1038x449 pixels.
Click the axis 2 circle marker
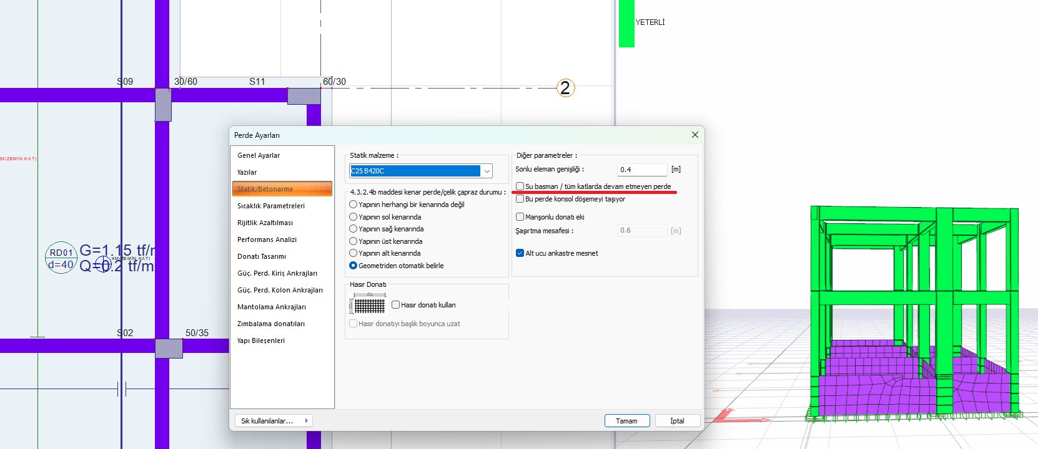565,88
